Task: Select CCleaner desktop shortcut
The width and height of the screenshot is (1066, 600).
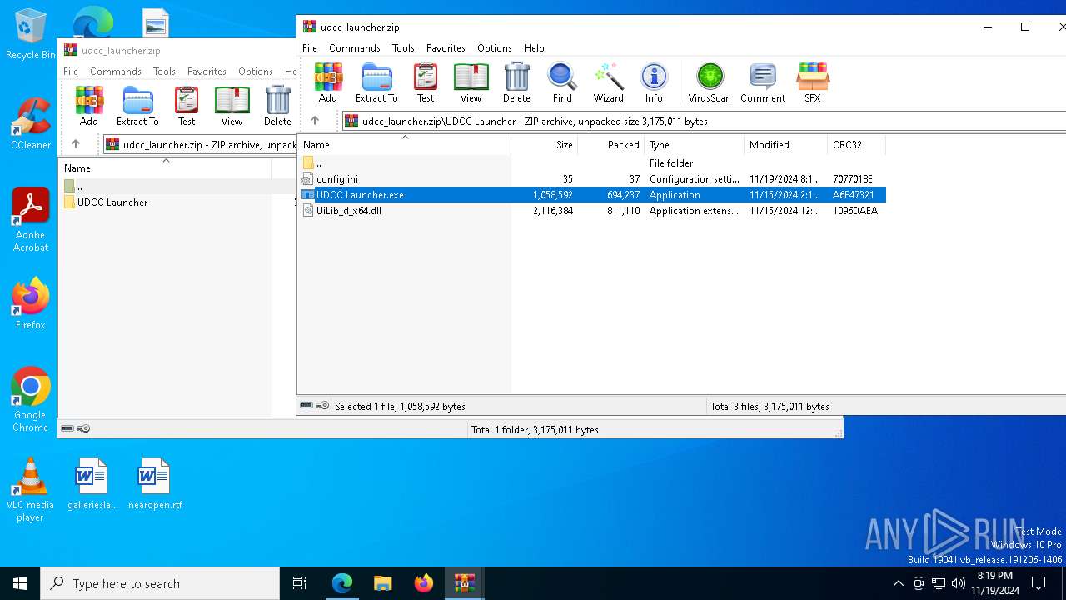Action: (30, 123)
